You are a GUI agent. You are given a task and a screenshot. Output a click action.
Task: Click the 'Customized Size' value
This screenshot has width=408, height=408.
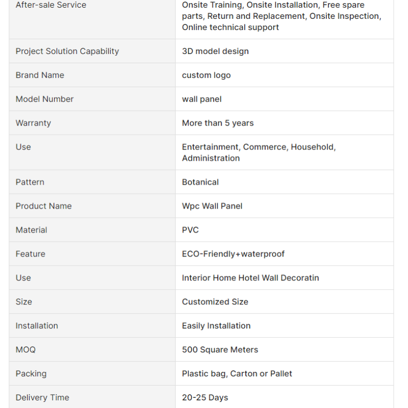tap(215, 302)
